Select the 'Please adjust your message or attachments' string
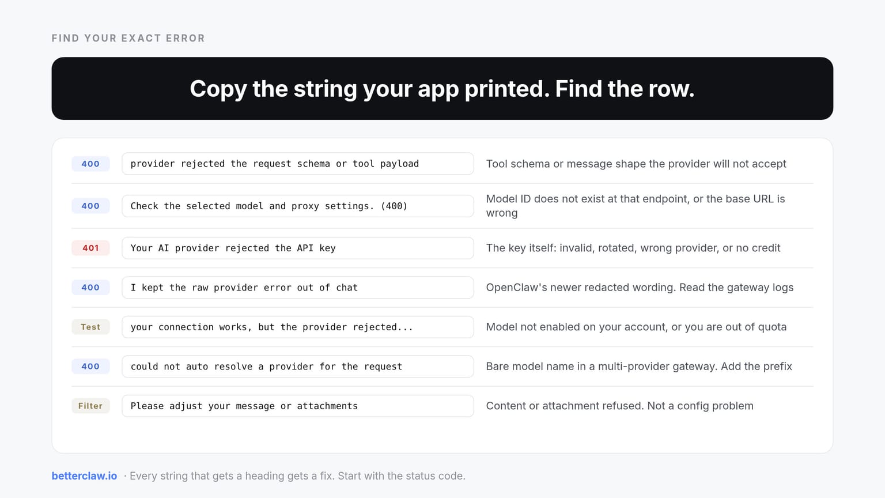 tap(298, 406)
